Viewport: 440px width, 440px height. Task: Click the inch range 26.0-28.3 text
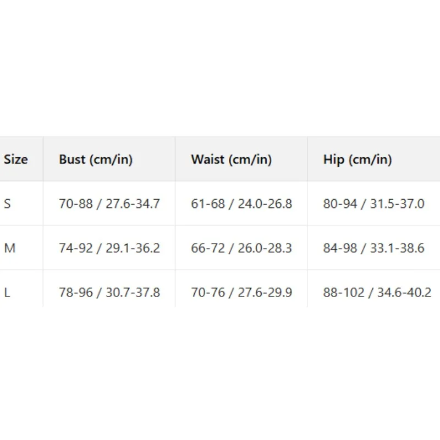265,248
